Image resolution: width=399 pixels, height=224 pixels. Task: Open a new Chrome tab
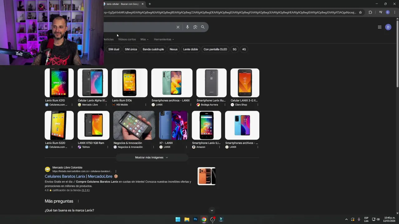tap(150, 4)
